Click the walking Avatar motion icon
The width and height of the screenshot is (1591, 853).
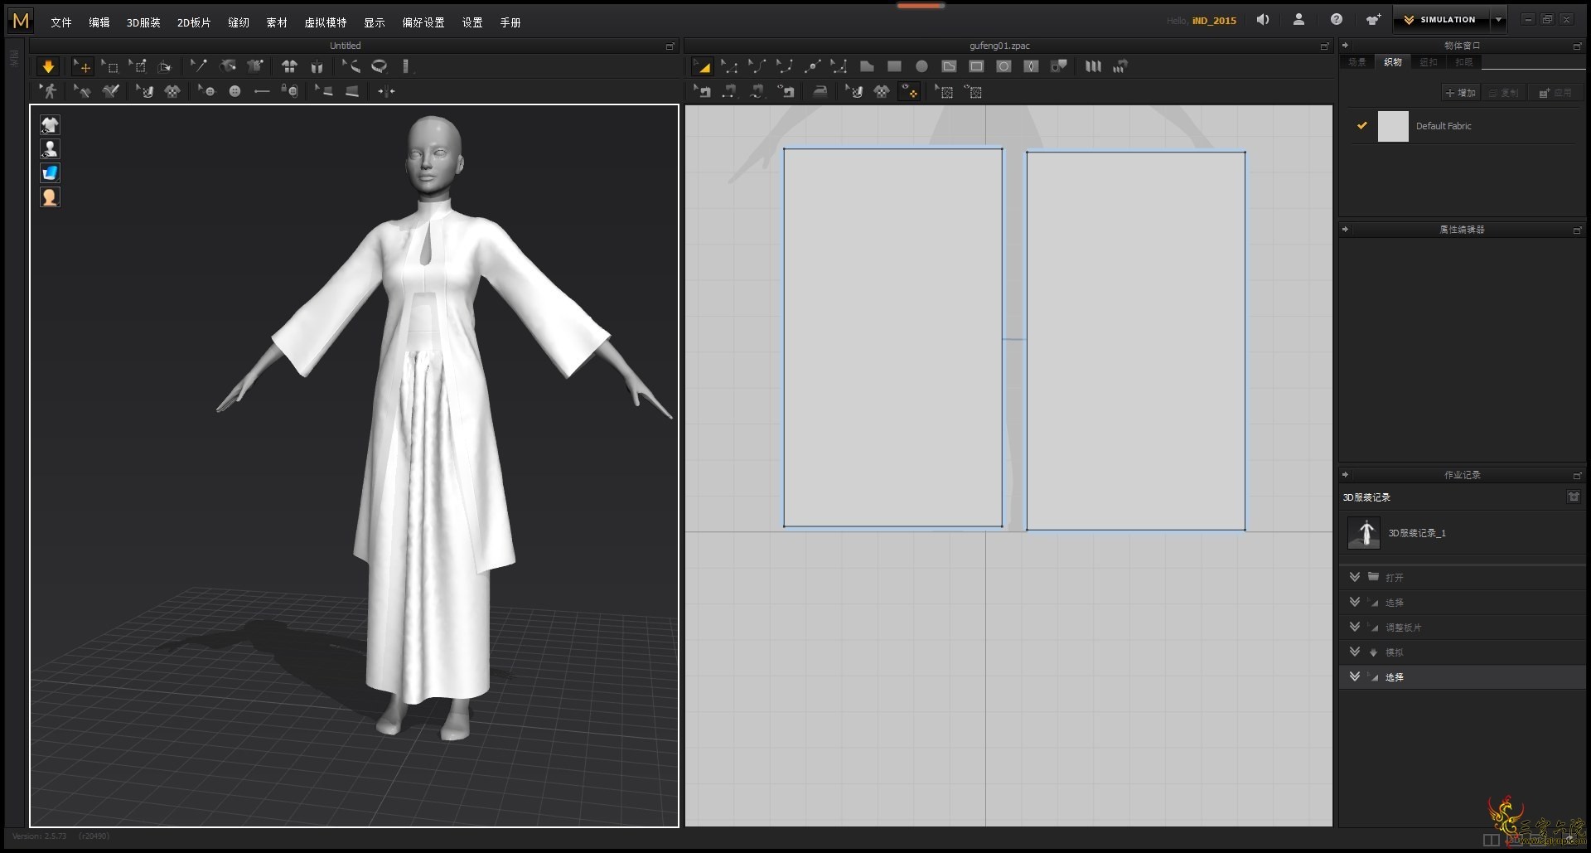point(49,91)
